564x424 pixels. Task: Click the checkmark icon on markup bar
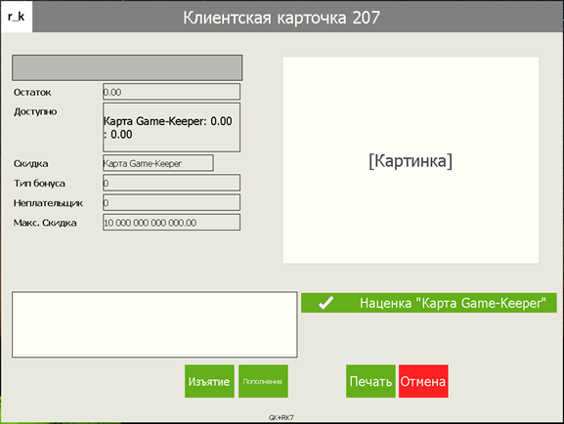[x=325, y=303]
